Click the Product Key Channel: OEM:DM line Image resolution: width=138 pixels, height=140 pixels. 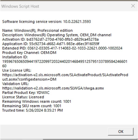click(29, 53)
